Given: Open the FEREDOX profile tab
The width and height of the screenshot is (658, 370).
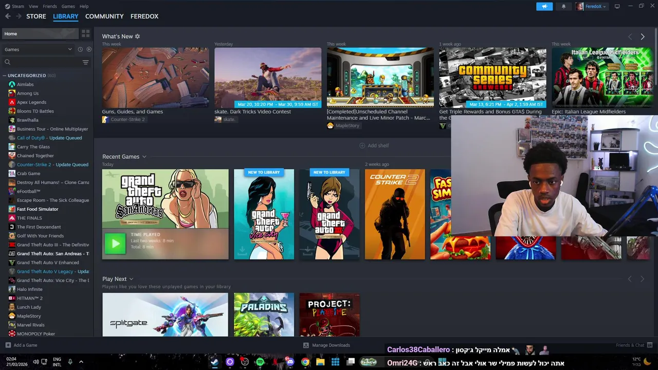Looking at the screenshot, I should (144, 16).
